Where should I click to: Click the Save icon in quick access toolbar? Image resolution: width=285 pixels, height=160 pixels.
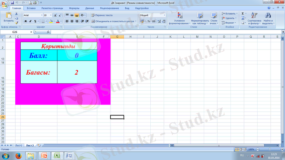coord(12,2)
